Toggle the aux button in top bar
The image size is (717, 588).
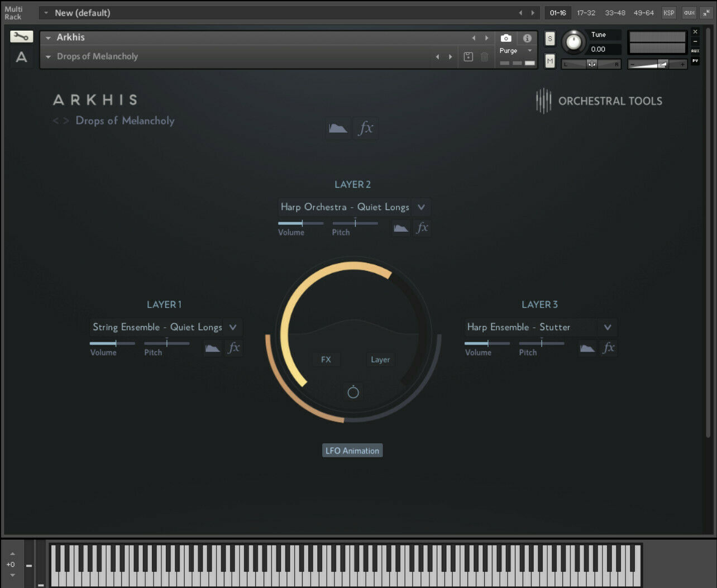click(689, 13)
